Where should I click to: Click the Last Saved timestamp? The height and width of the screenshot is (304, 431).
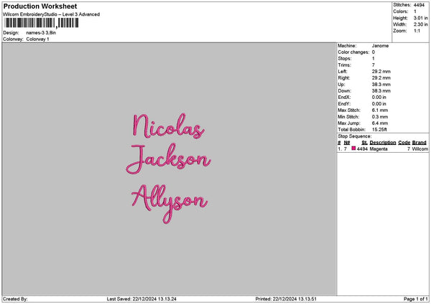point(142,299)
